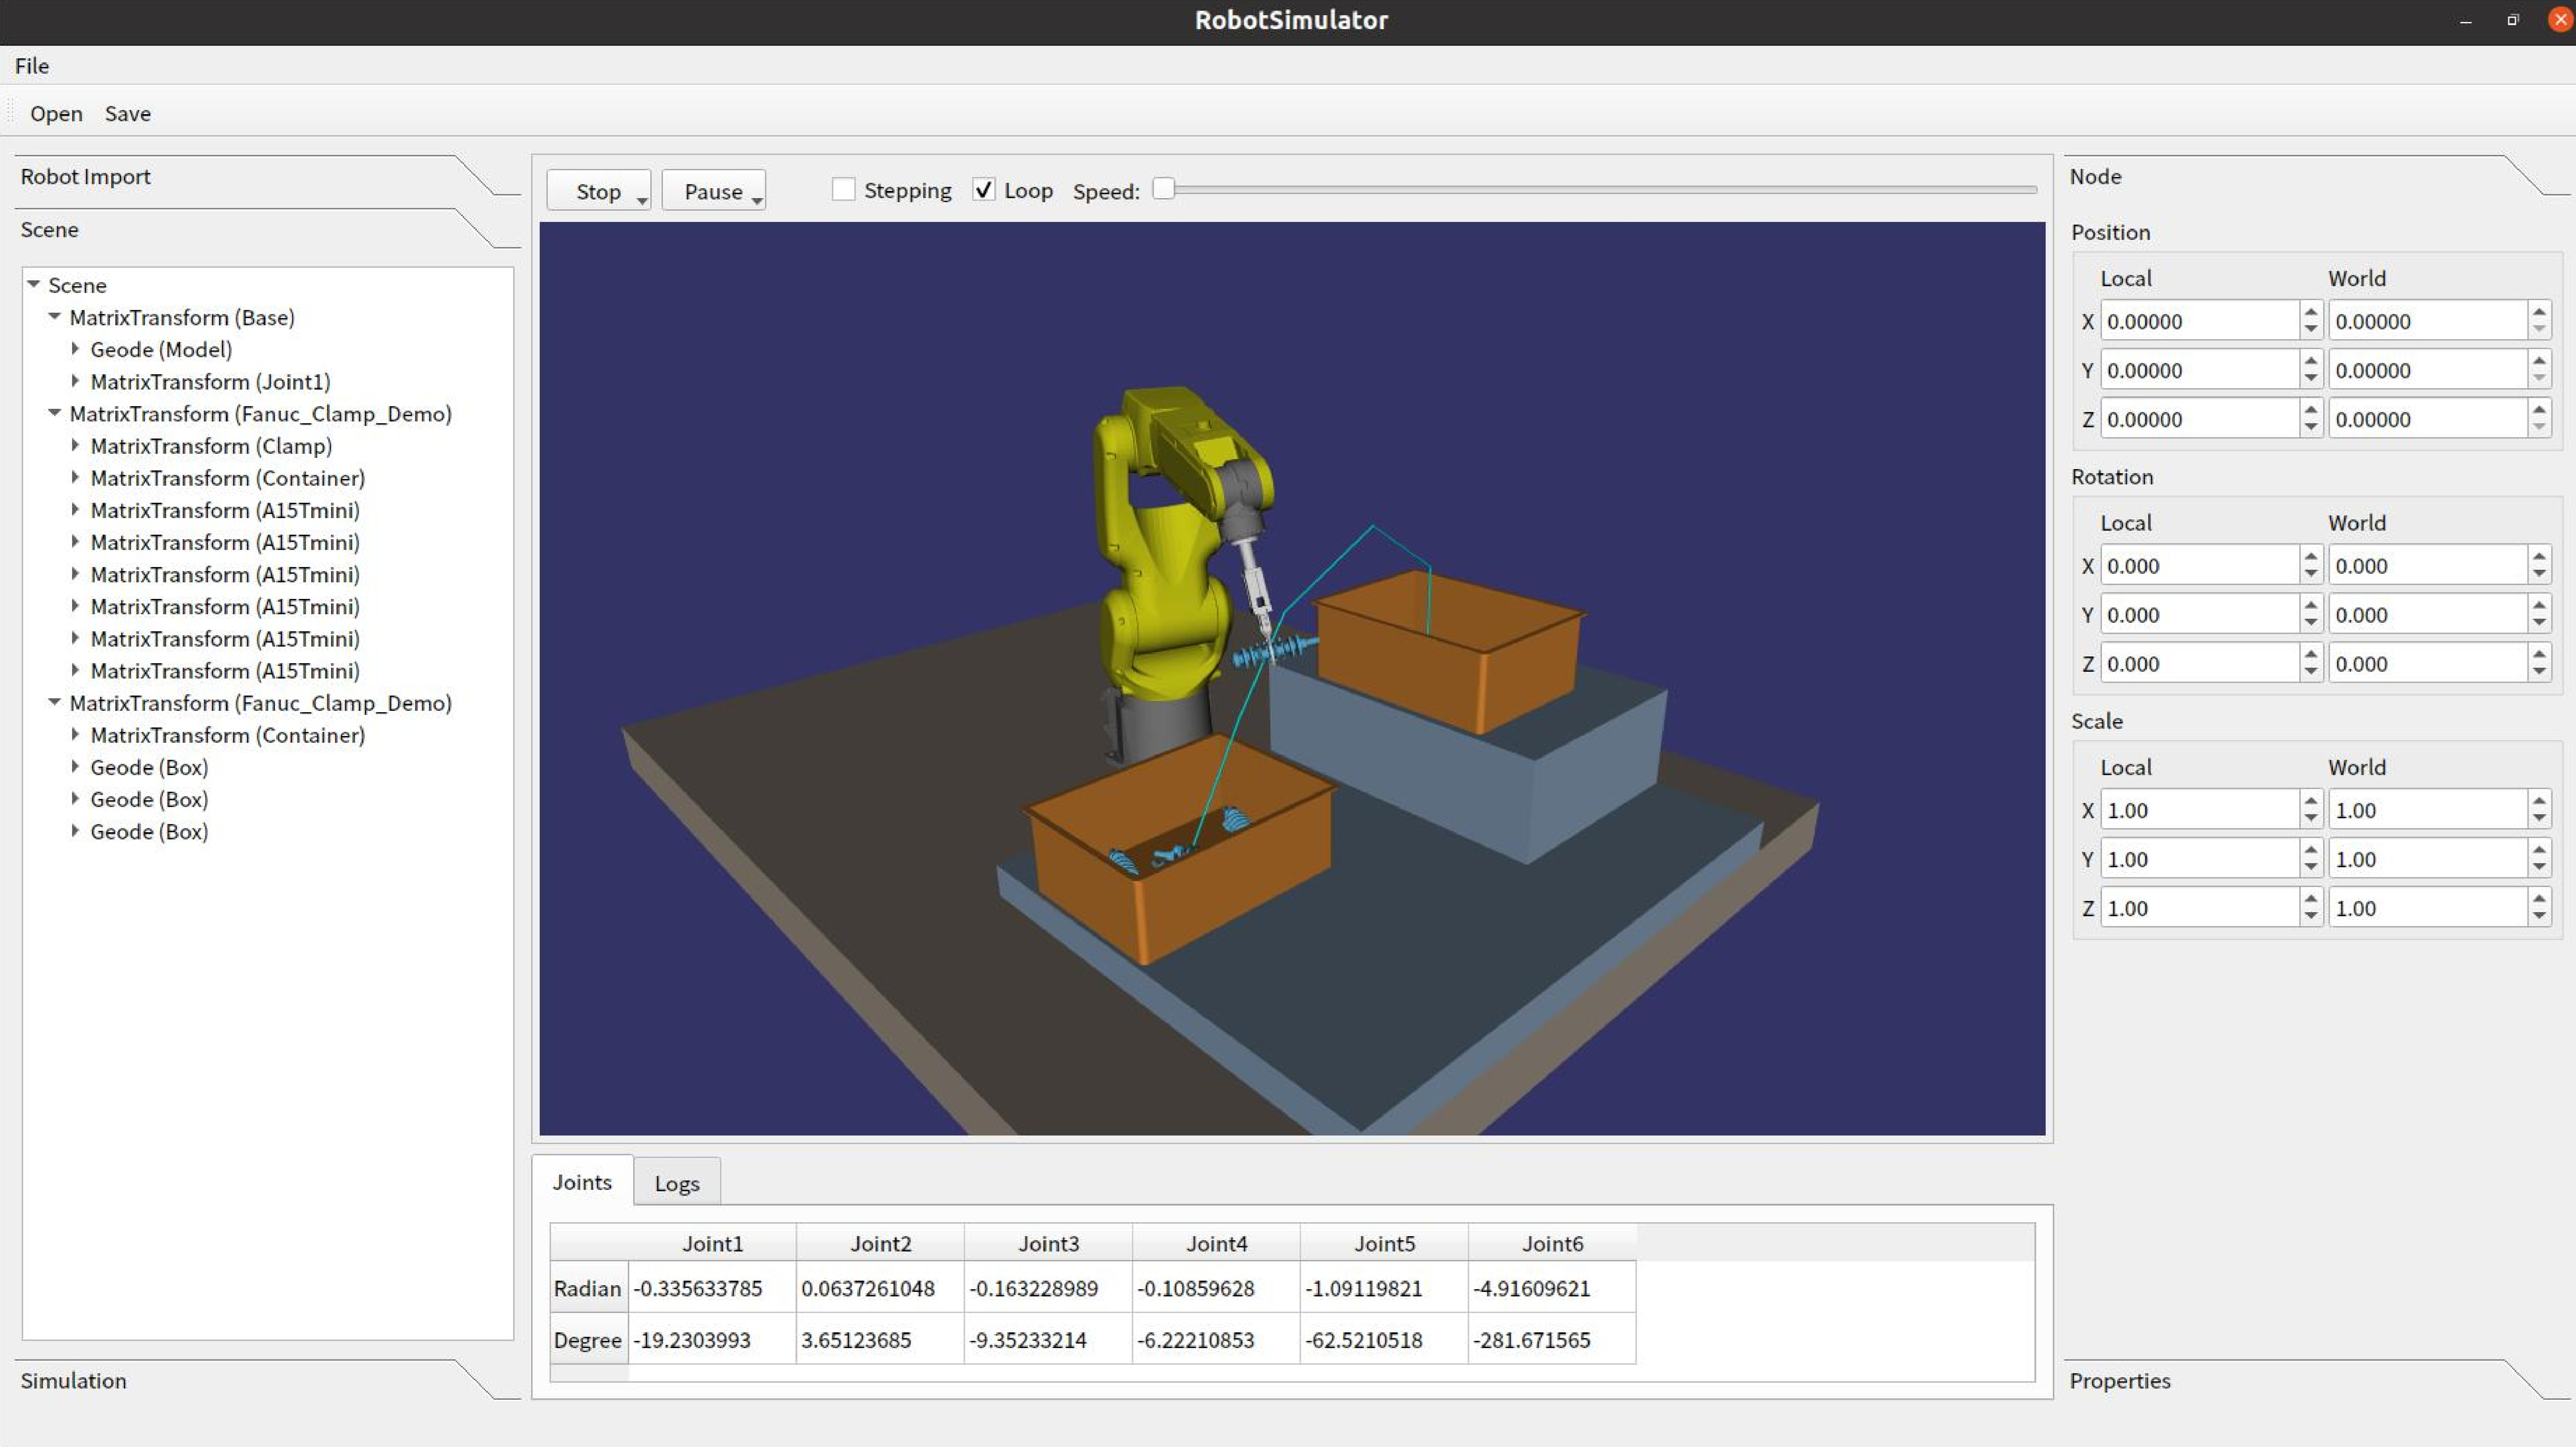The image size is (2576, 1447).
Task: Click Position World Y input field
Action: pos(2427,370)
